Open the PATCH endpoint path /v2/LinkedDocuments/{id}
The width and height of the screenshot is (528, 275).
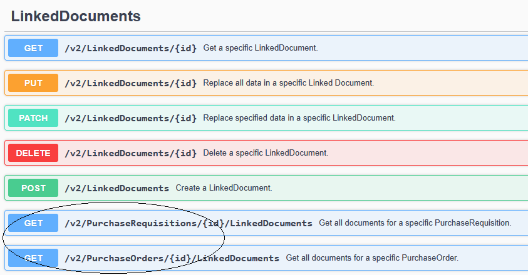pos(130,118)
